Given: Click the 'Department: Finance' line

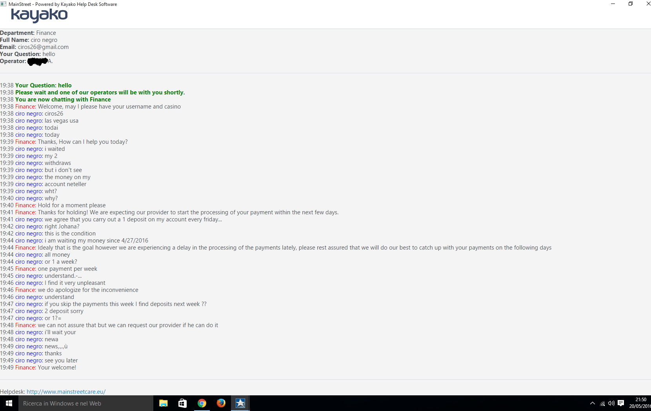Looking at the screenshot, I should [28, 33].
